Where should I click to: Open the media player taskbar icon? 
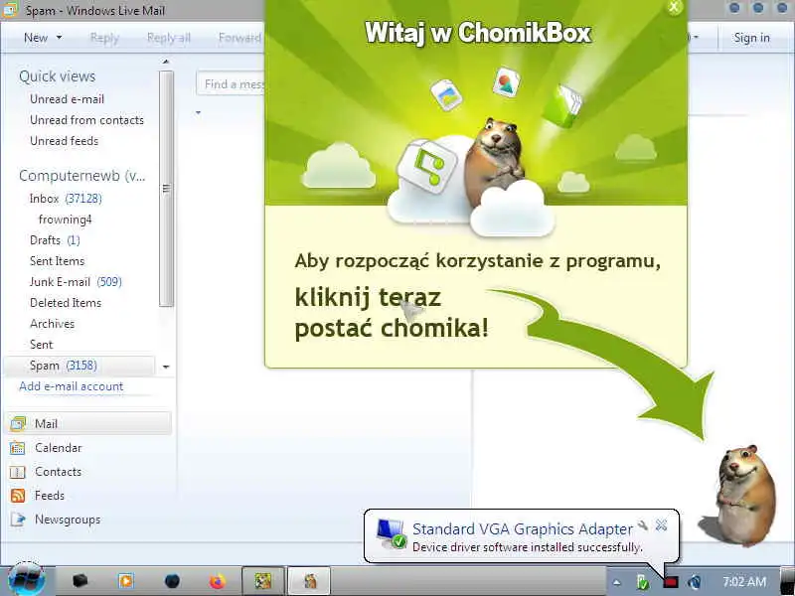(x=126, y=580)
